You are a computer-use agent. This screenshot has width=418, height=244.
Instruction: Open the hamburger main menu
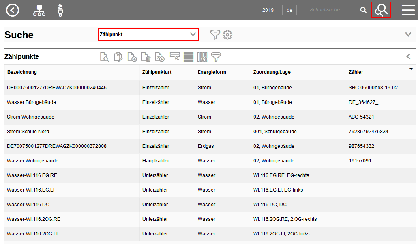pos(408,10)
